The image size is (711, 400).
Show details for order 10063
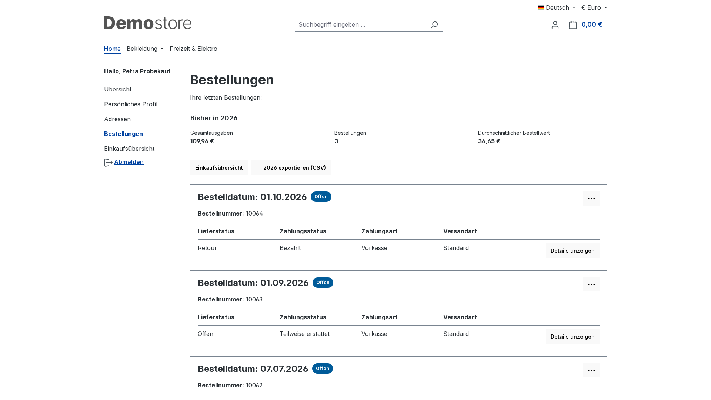click(x=573, y=337)
